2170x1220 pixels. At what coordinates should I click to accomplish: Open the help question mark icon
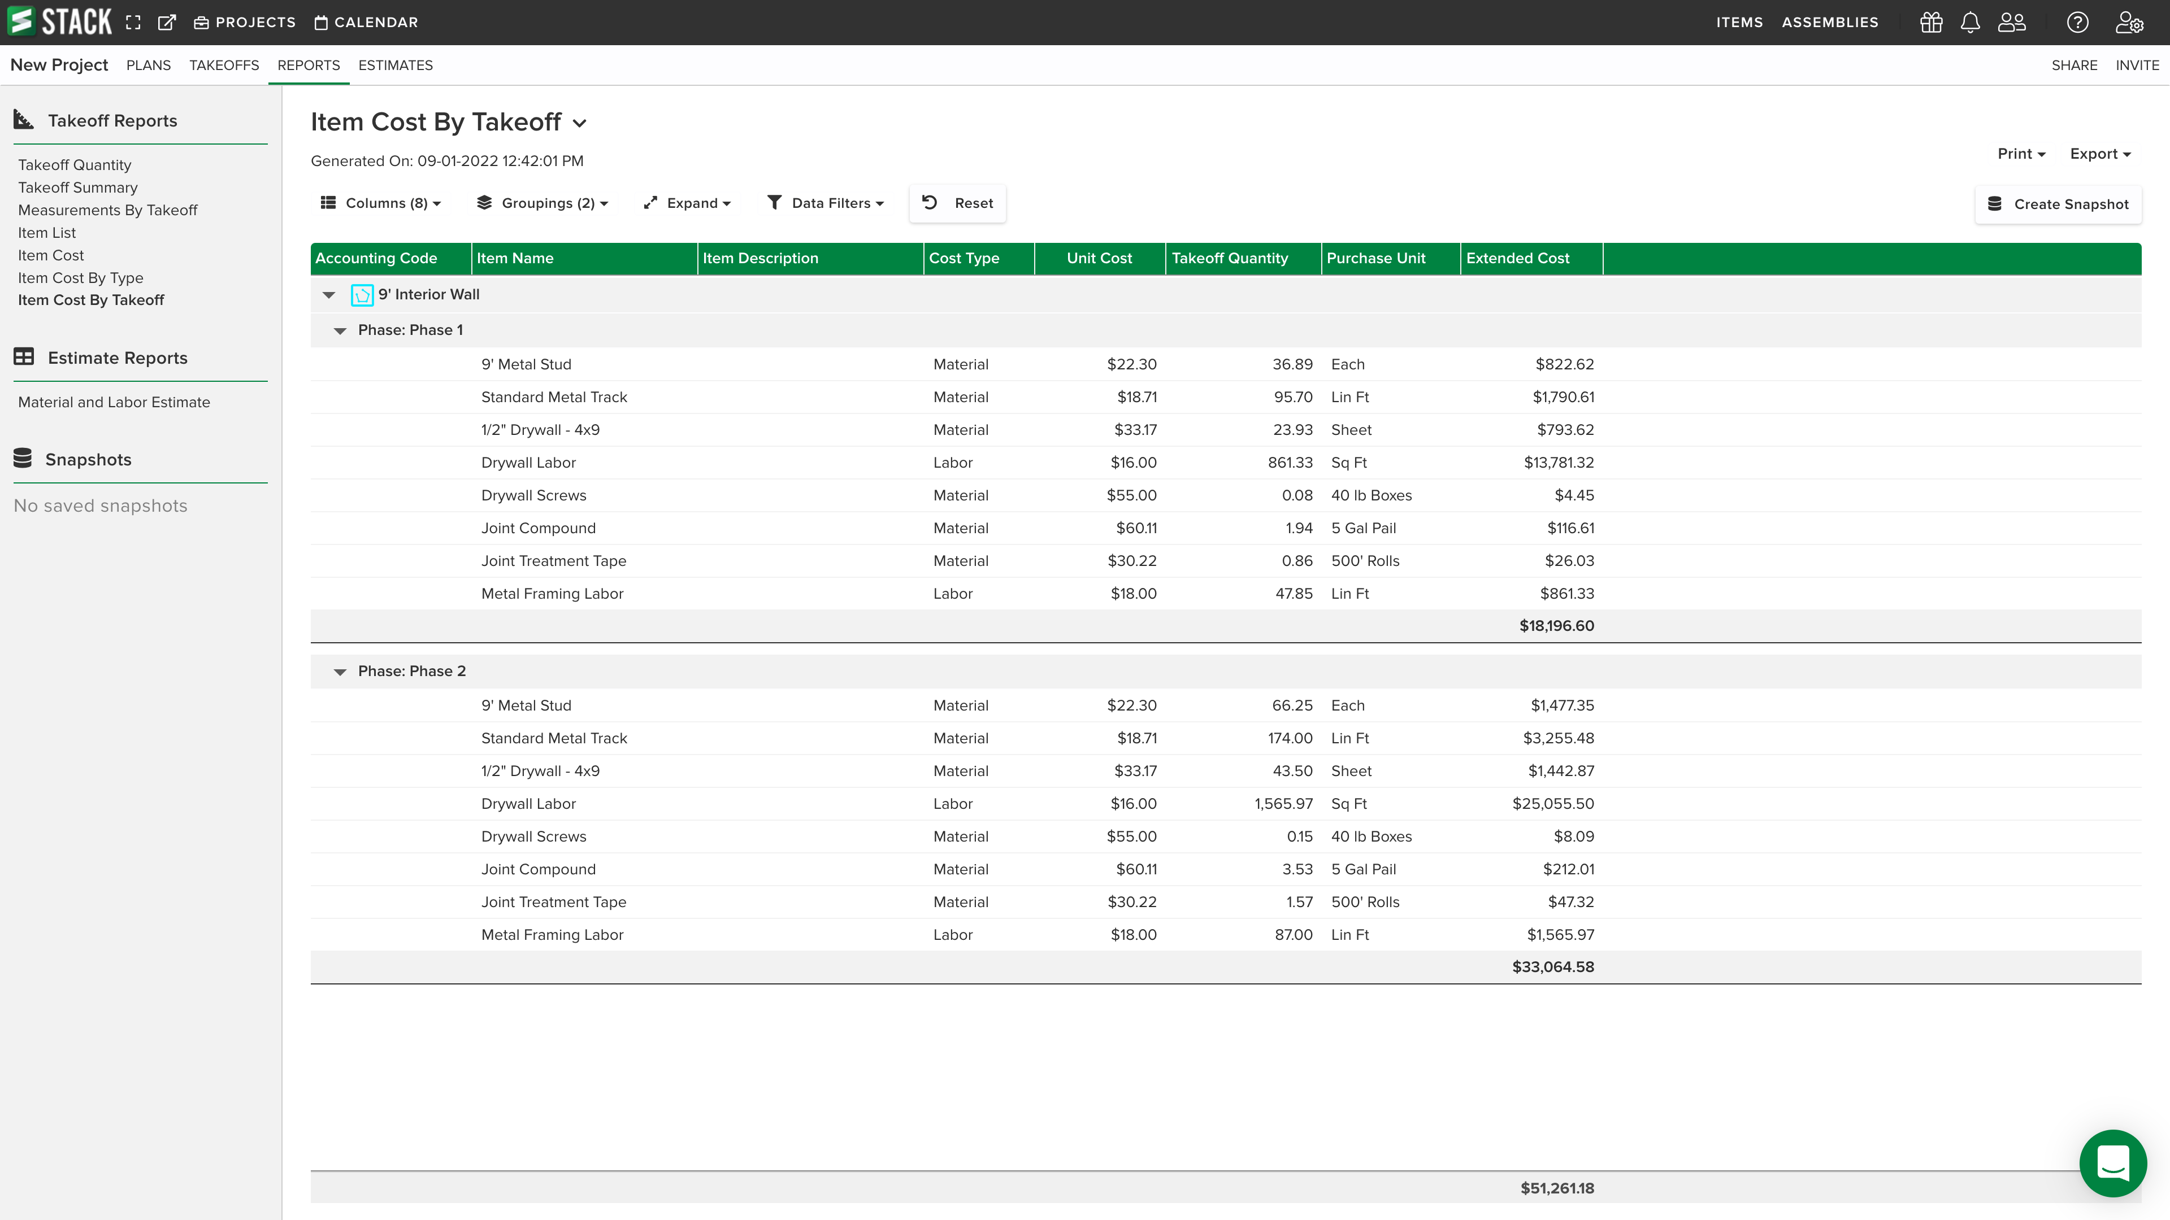tap(2078, 22)
